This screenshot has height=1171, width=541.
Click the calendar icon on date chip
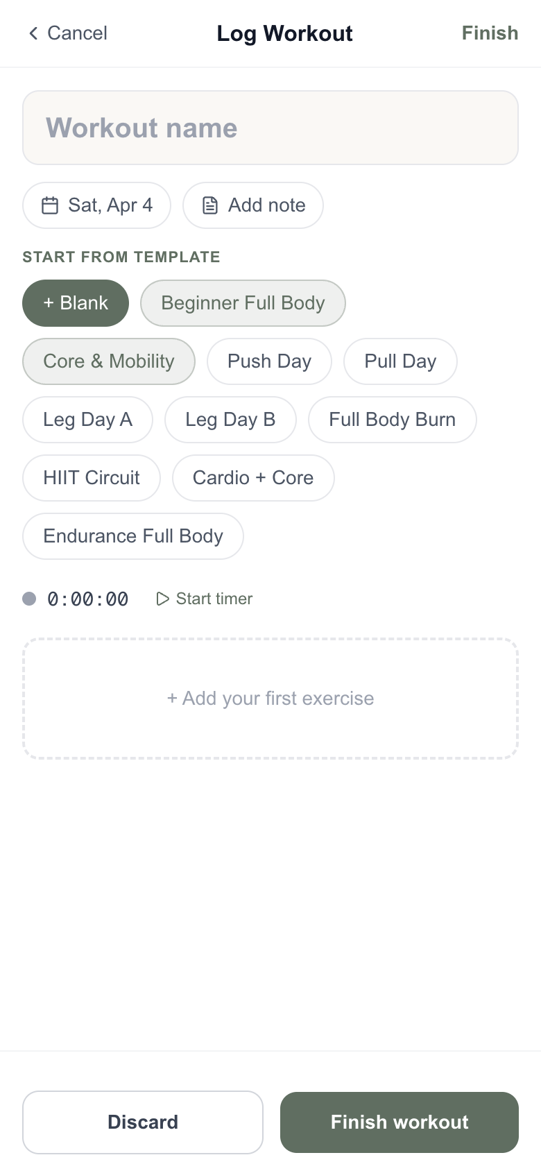pyautogui.click(x=50, y=205)
